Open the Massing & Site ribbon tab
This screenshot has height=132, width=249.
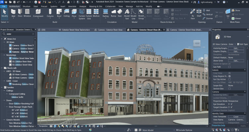(96, 7)
